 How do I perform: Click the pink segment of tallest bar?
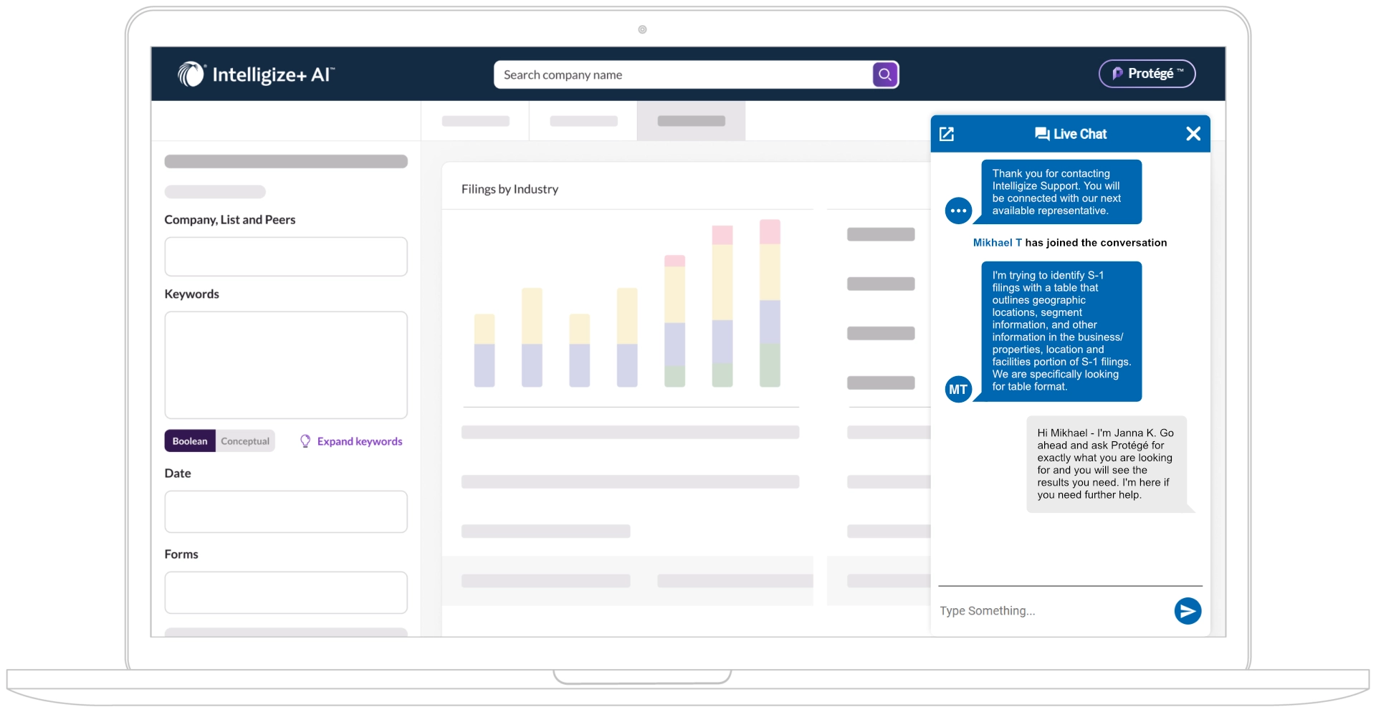(770, 232)
